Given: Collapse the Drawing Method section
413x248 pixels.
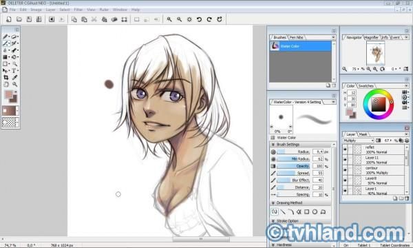Looking at the screenshot, I should click(x=273, y=203).
